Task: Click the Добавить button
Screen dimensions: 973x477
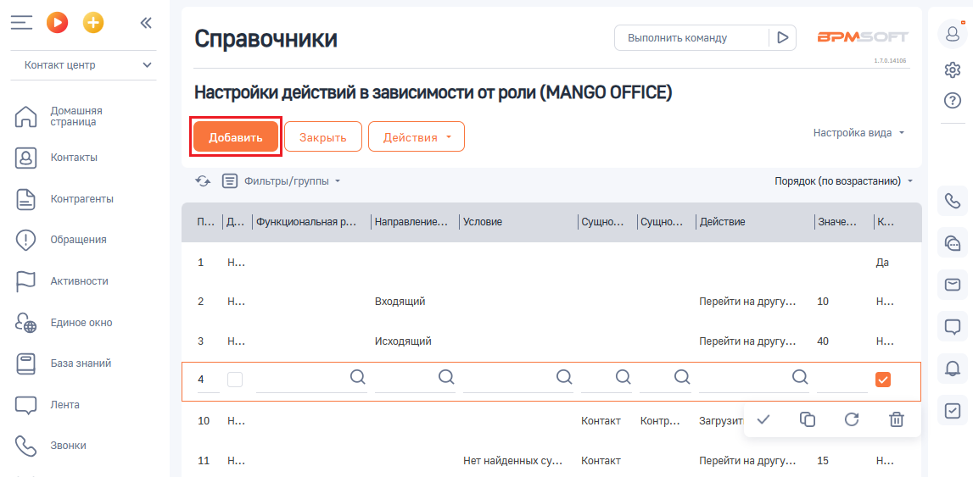Action: pyautogui.click(x=236, y=137)
